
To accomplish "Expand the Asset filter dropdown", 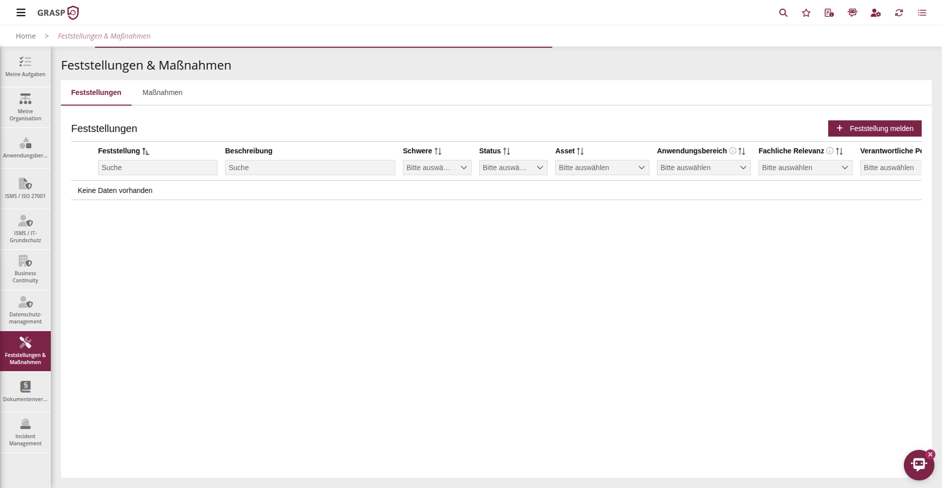I will tap(602, 168).
